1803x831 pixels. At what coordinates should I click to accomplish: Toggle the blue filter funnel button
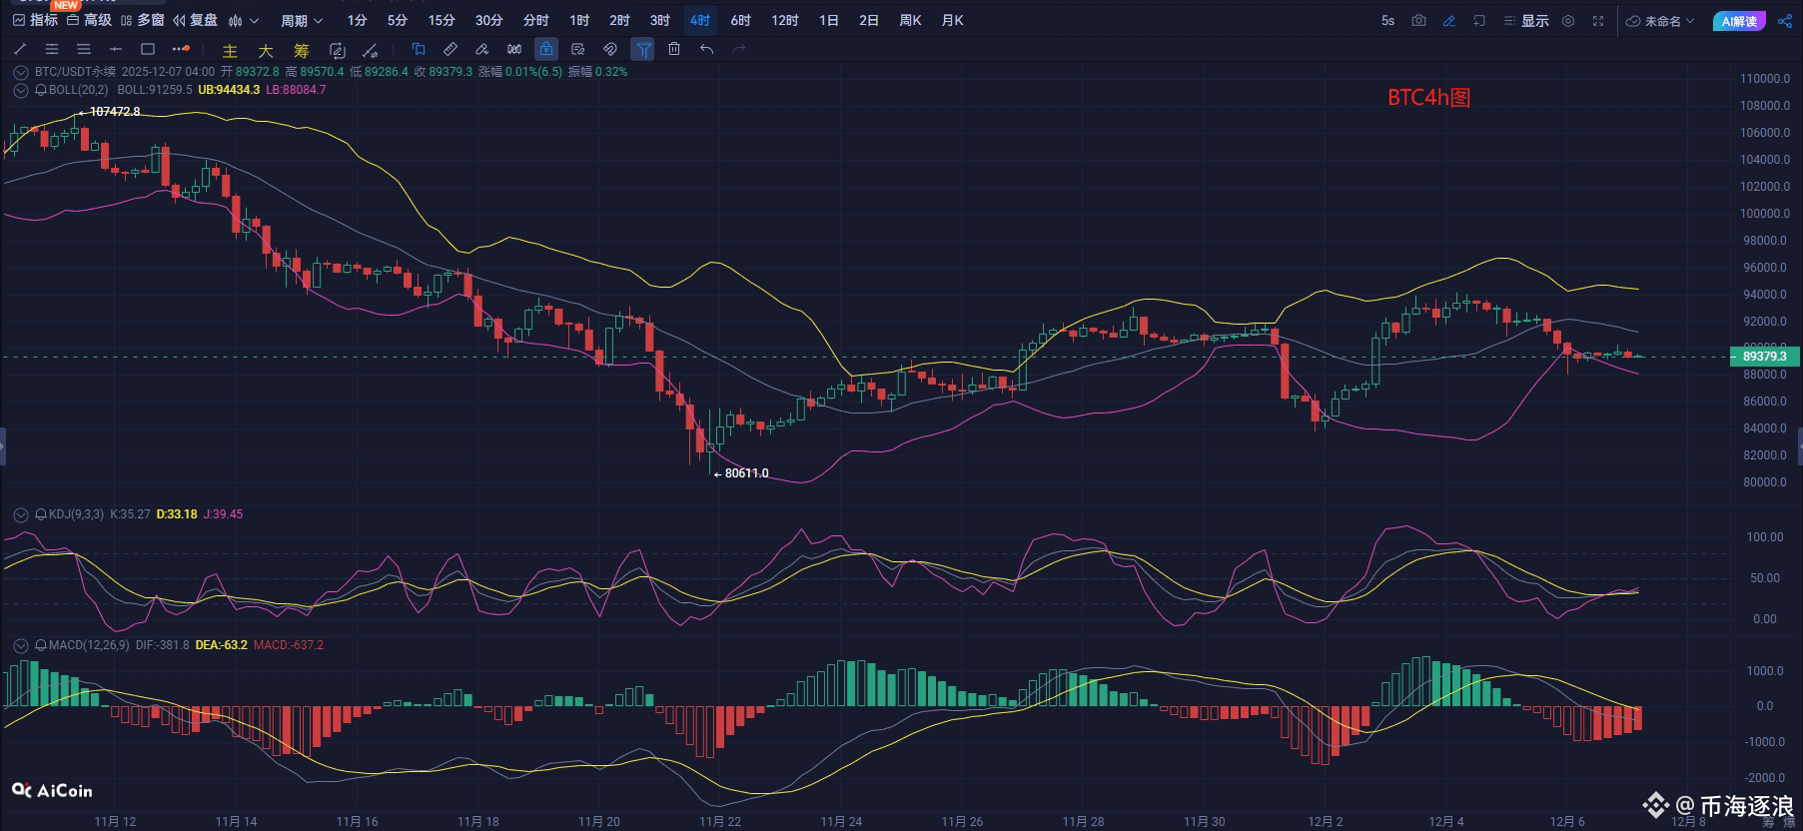[642, 49]
